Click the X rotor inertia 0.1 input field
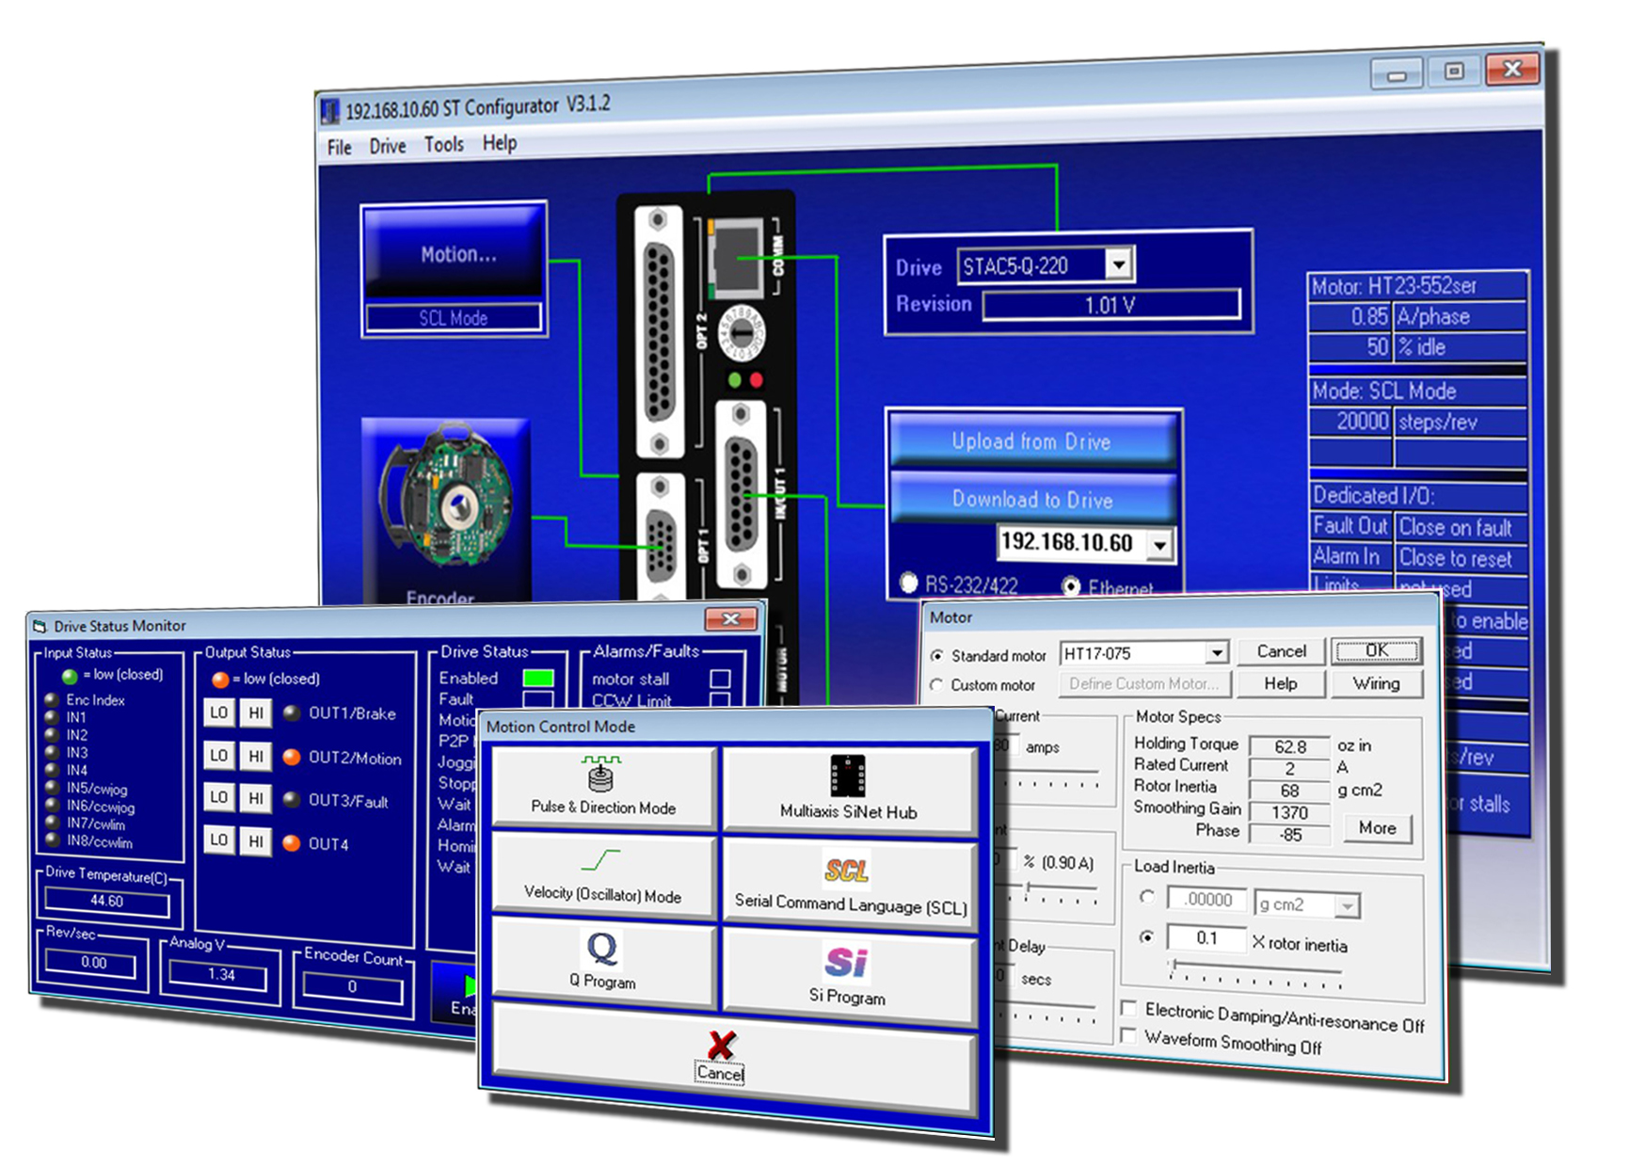 pyautogui.click(x=1206, y=938)
